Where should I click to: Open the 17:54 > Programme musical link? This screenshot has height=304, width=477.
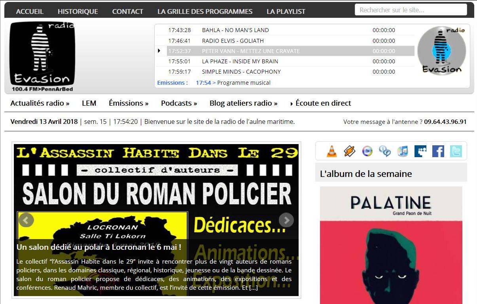coord(233,83)
